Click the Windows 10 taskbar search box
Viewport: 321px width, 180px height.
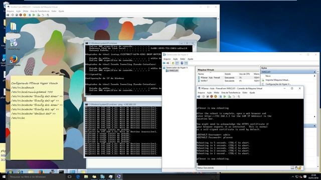click(x=36, y=176)
